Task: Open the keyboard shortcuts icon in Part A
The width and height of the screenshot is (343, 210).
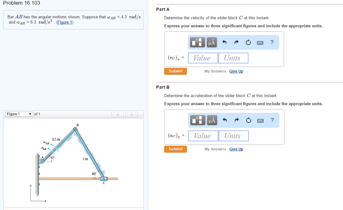Action: [260, 42]
